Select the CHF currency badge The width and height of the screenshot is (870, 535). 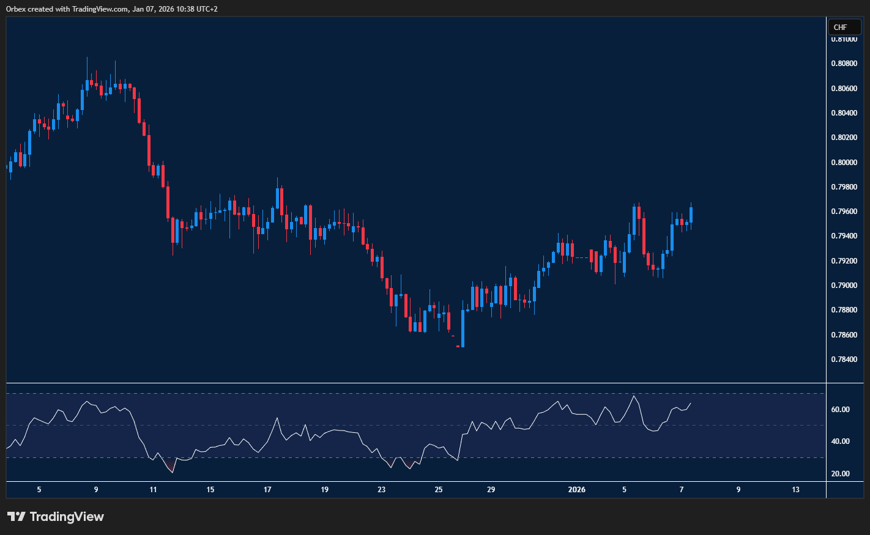pyautogui.click(x=844, y=27)
